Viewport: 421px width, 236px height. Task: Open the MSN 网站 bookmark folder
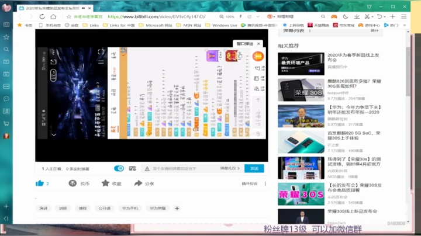coord(188,25)
